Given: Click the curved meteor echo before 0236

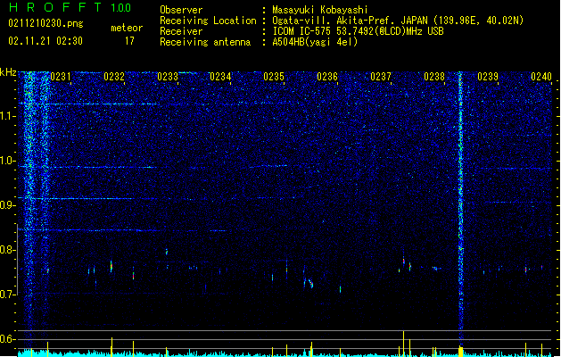Looking at the screenshot, I should [310, 283].
